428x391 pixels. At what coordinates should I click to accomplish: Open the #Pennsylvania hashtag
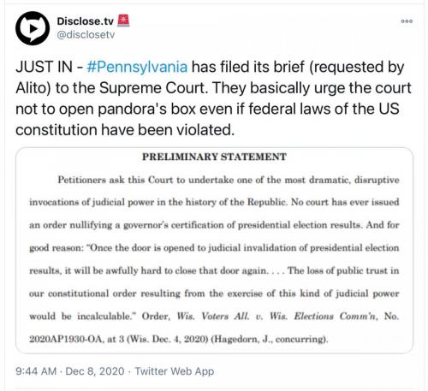tap(137, 67)
